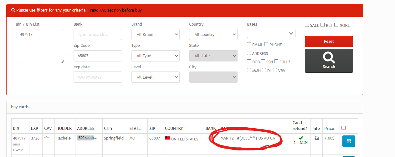
Task: Tick the DOB checkbox
Action: point(249,61)
